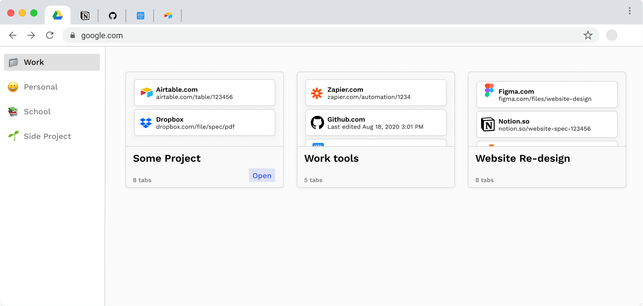The height and width of the screenshot is (306, 643).
Task: Click the seedling icon next to Side Project
Action: click(x=13, y=136)
